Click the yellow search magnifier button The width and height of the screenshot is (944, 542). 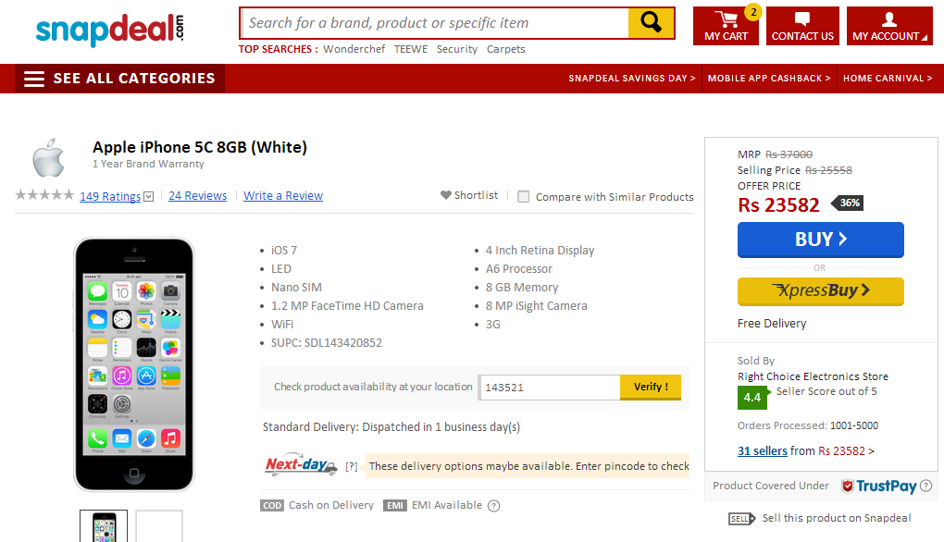click(651, 23)
